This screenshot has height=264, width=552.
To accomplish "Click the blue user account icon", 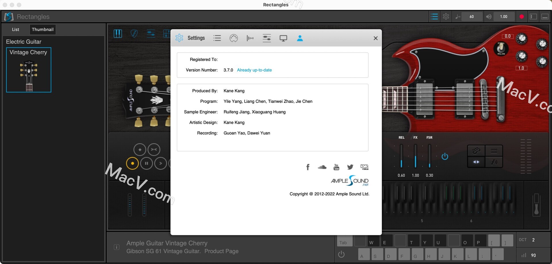I will click(x=300, y=38).
